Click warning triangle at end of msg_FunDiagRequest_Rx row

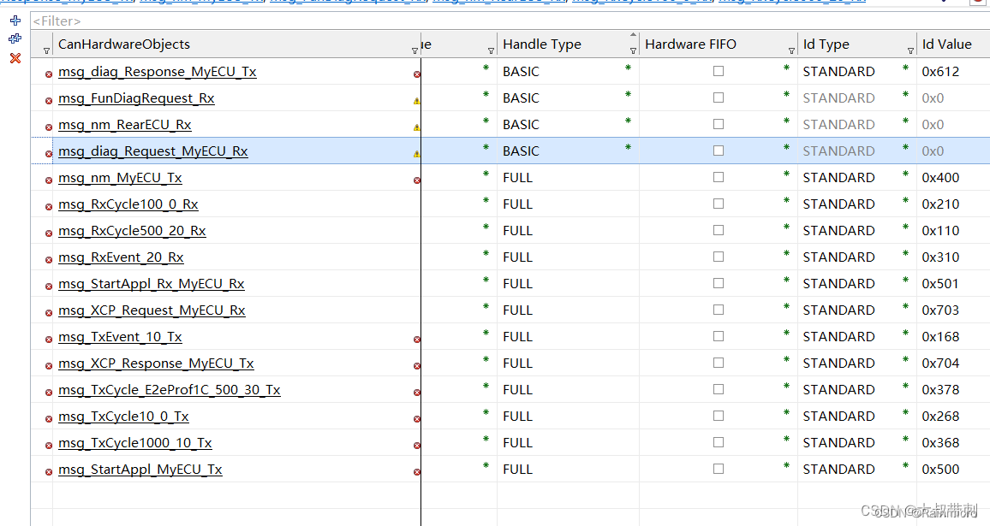coord(417,101)
